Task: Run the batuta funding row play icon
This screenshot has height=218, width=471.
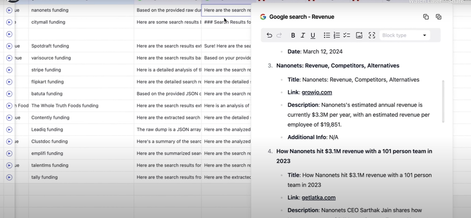Action: click(9, 94)
